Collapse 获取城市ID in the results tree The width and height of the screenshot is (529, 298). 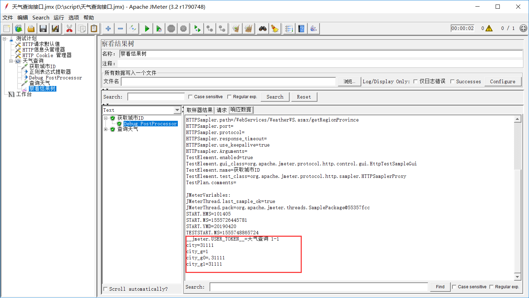pos(105,118)
